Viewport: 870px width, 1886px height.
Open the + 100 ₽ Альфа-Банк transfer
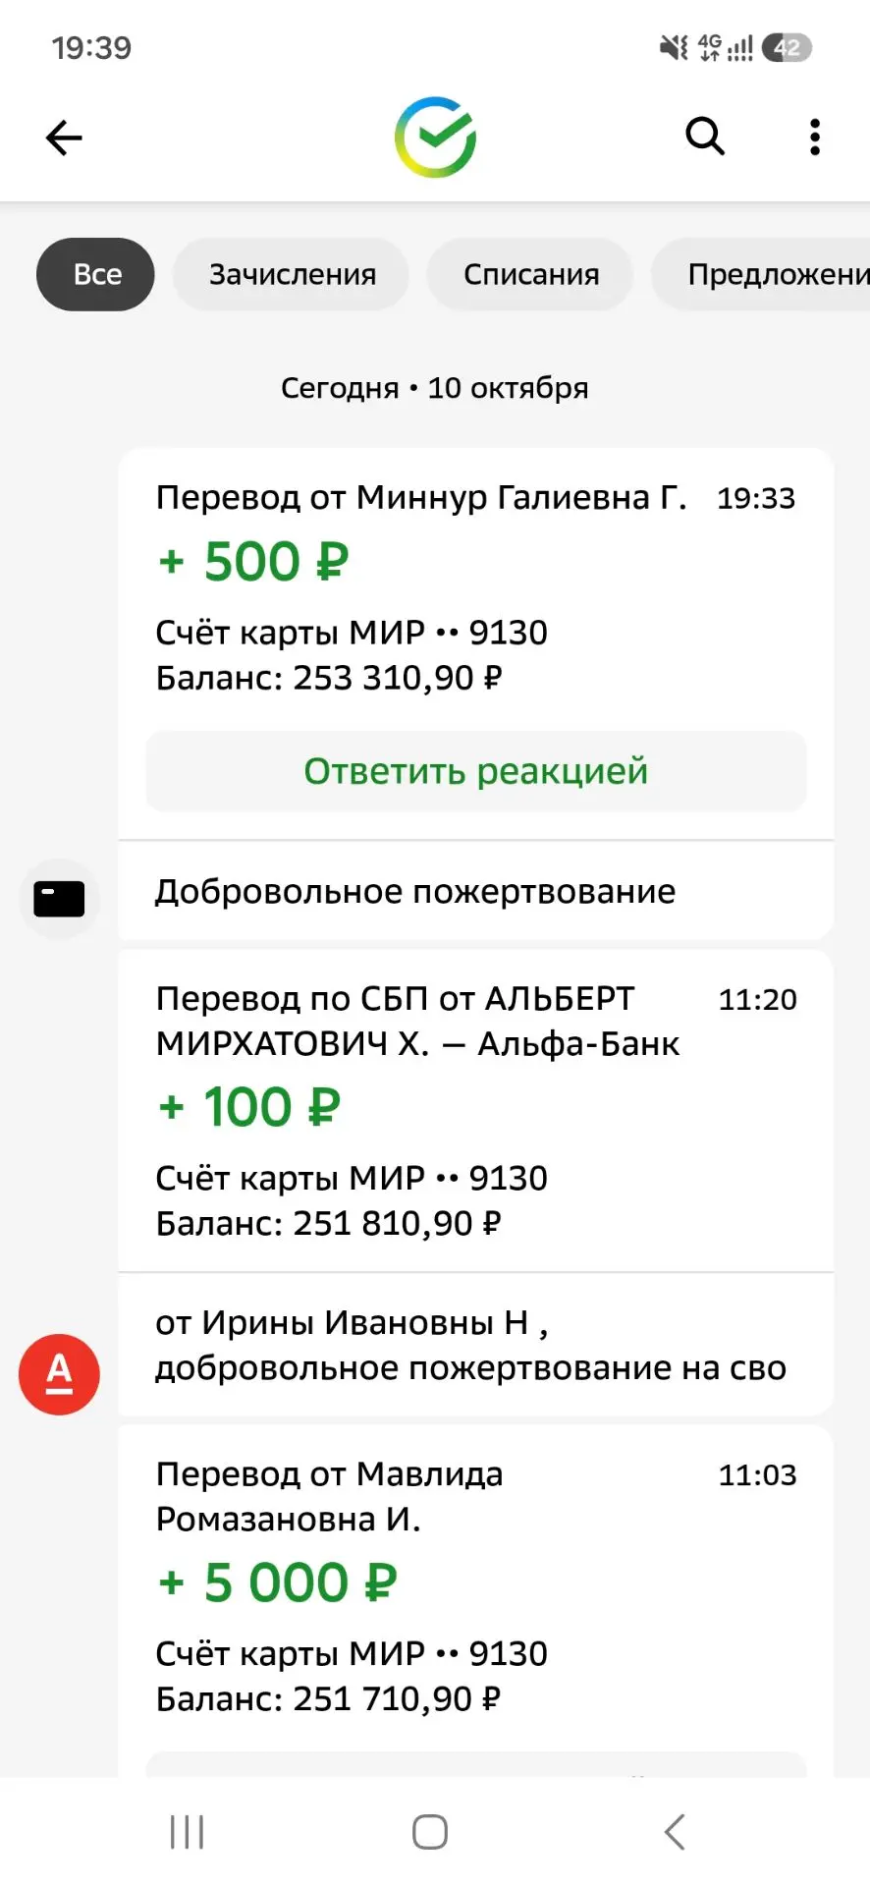pyautogui.click(x=476, y=1111)
